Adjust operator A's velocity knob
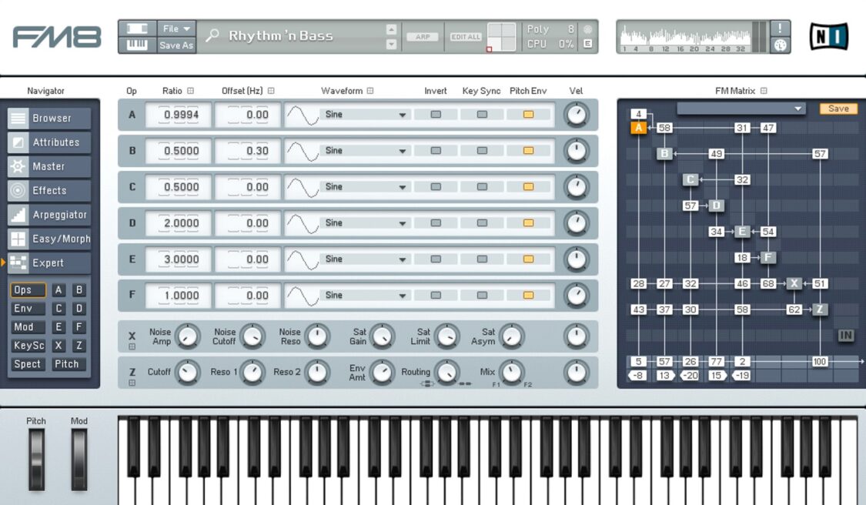The width and height of the screenshot is (866, 505). [576, 114]
